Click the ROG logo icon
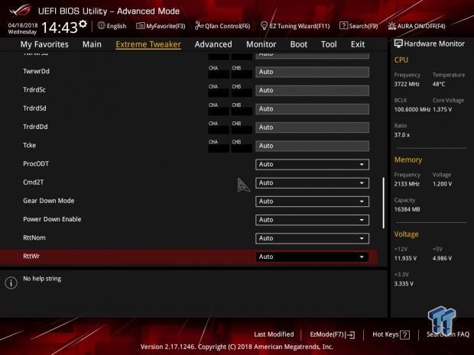 point(20,11)
